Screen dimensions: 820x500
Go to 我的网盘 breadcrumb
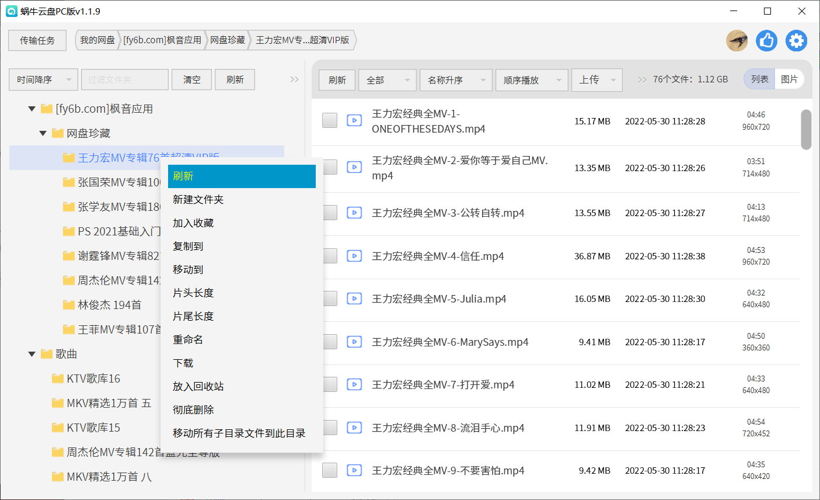(97, 40)
